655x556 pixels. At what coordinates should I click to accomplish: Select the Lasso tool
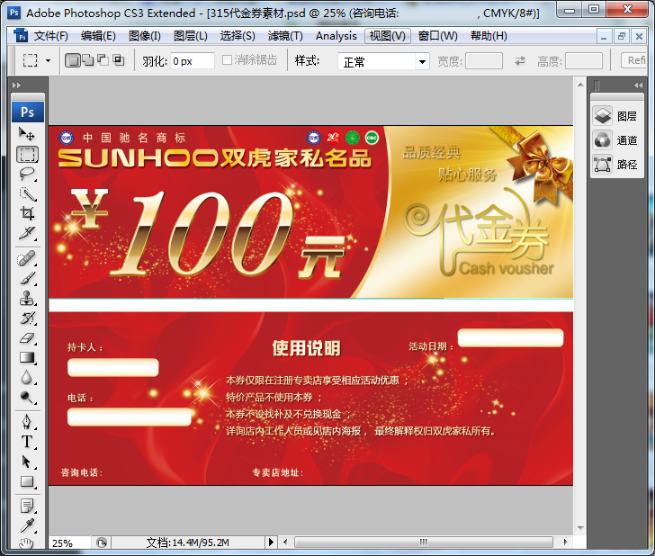27,174
